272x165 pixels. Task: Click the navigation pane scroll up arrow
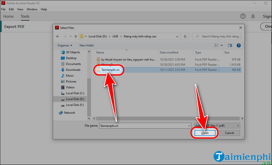pyautogui.click(x=89, y=52)
